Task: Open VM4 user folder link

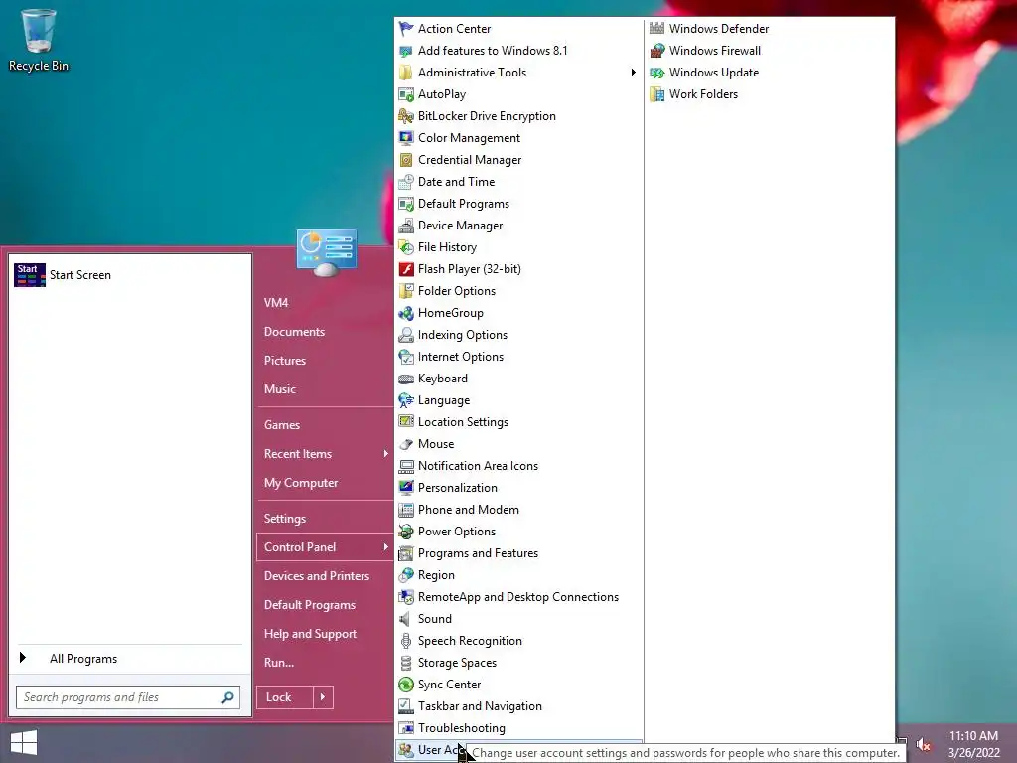Action: [x=276, y=303]
